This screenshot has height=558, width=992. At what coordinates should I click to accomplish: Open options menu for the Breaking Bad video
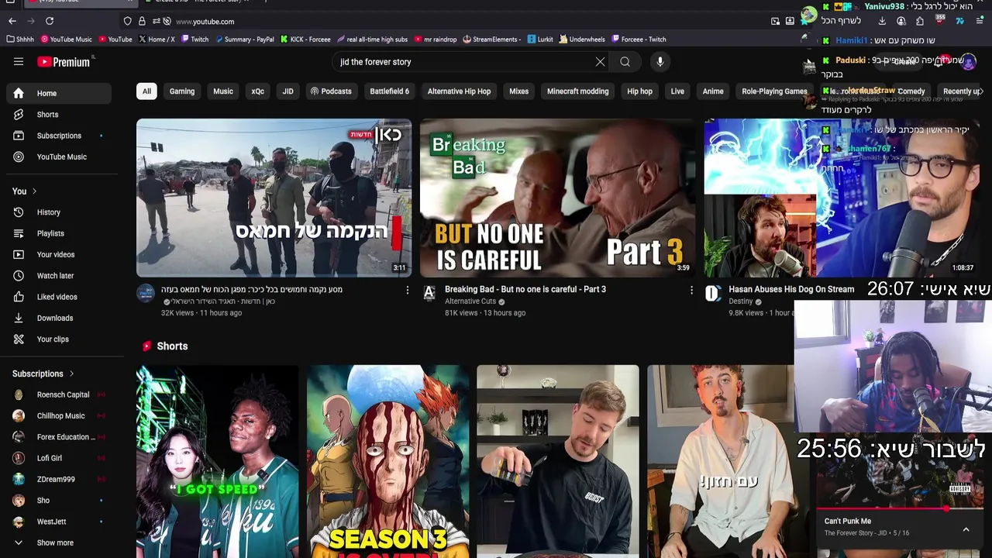[x=691, y=290]
